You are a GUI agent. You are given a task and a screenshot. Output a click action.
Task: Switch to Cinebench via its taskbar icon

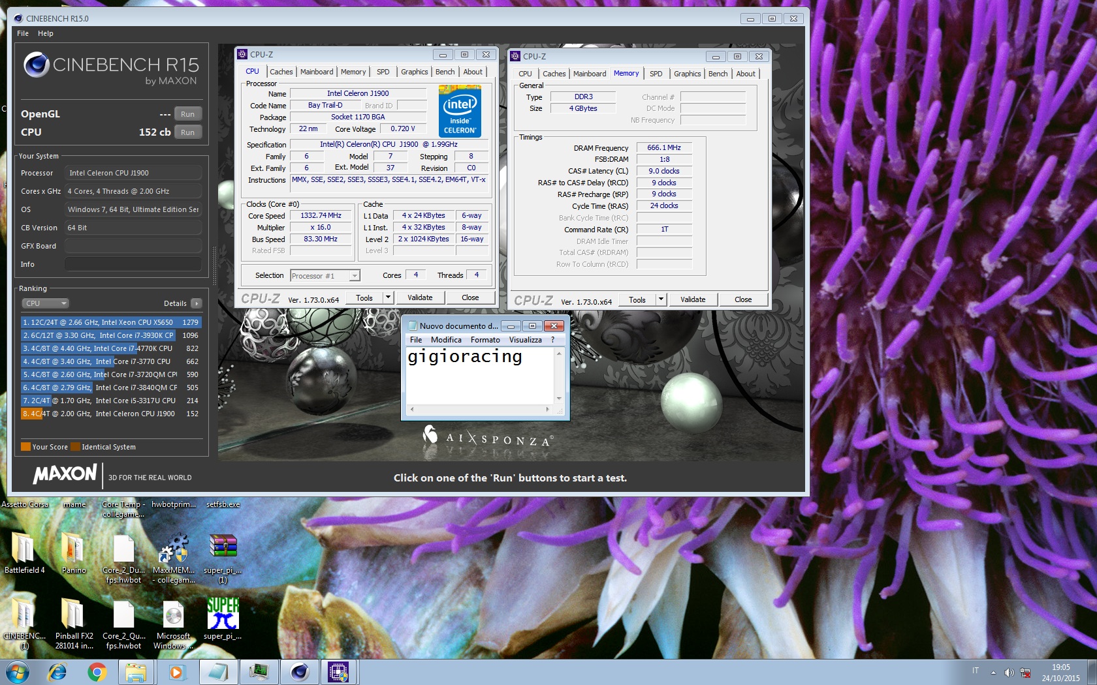(300, 672)
